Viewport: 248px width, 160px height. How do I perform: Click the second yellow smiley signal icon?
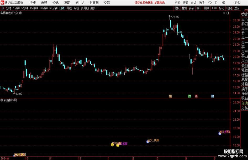coord(118,145)
